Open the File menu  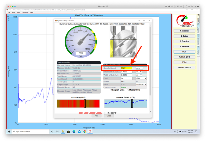(x=9, y=12)
